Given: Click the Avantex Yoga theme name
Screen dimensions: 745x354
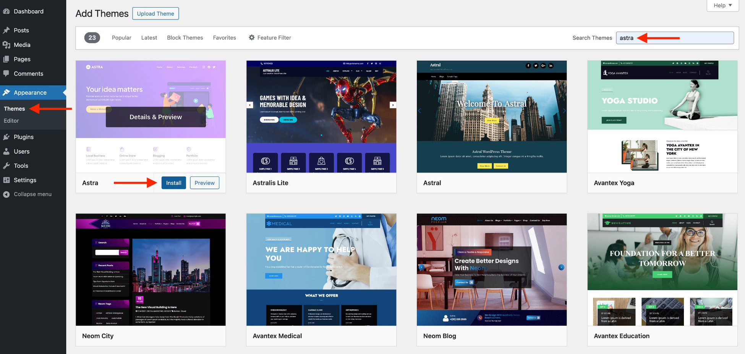Looking at the screenshot, I should click(x=614, y=183).
